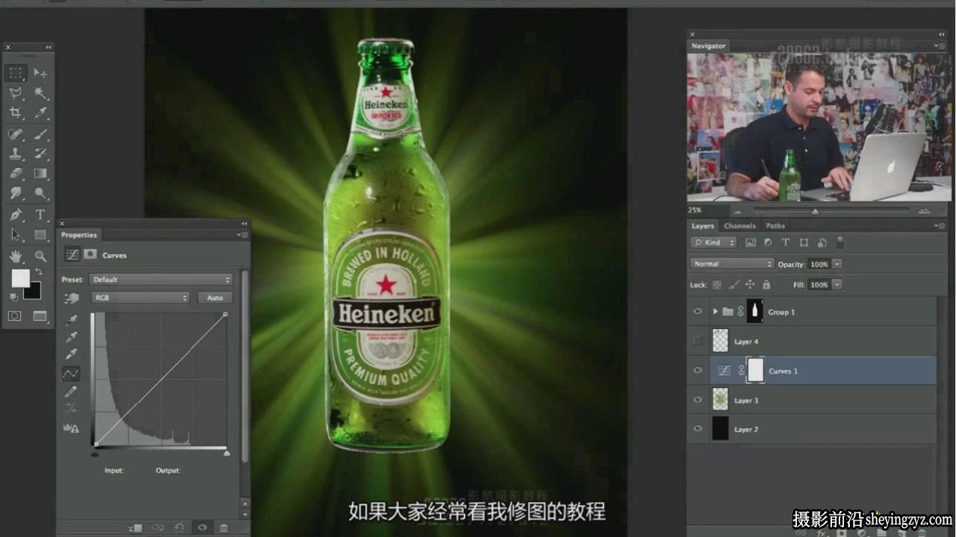This screenshot has width=956, height=537.
Task: Select the Gradient tool
Action: [x=40, y=173]
